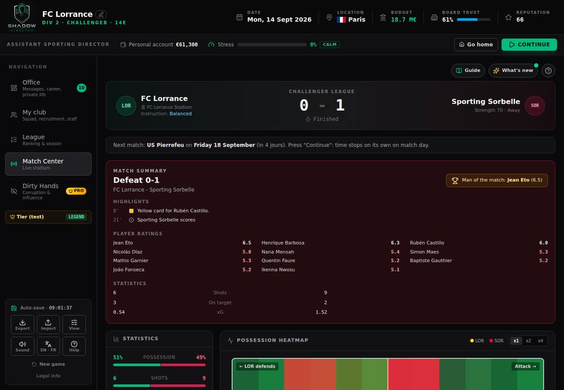Click the Personal account €61,300 value

(x=187, y=45)
